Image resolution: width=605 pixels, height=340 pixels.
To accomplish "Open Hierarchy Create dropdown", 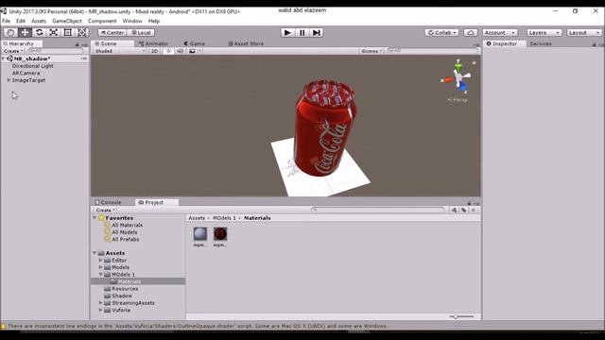I will click(13, 51).
